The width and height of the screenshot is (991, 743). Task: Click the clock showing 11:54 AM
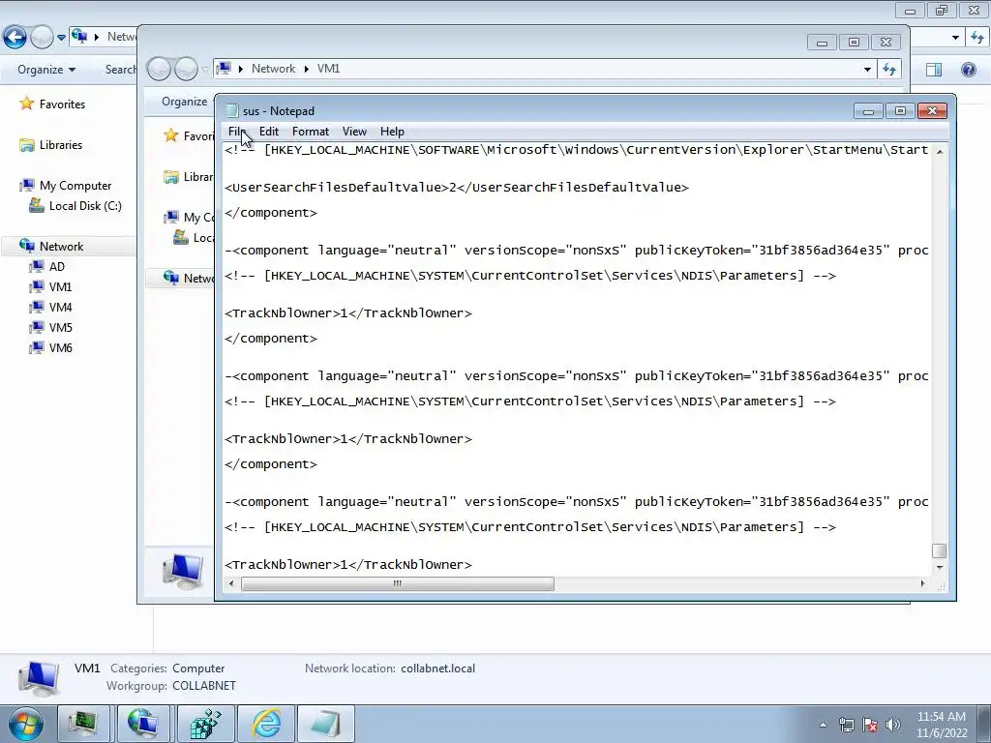click(x=941, y=717)
